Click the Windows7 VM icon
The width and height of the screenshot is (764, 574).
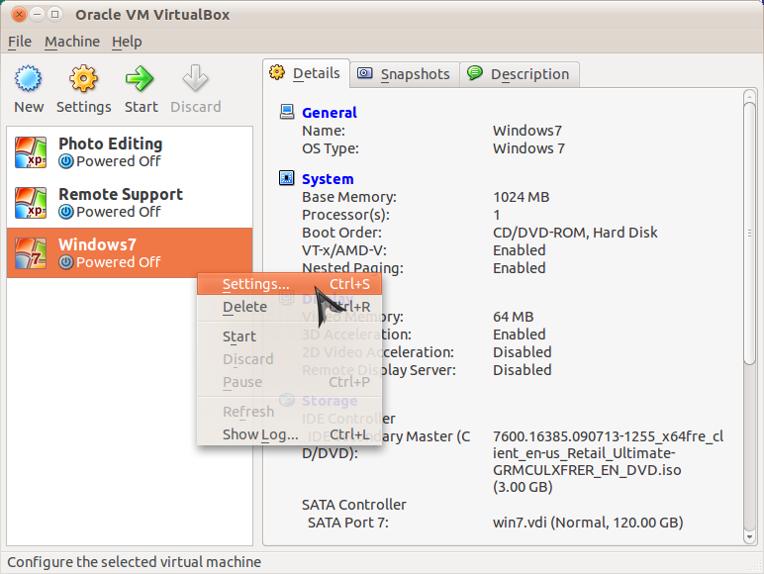pos(31,253)
